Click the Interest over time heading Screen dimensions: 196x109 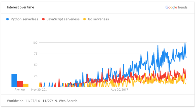coord(20,7)
